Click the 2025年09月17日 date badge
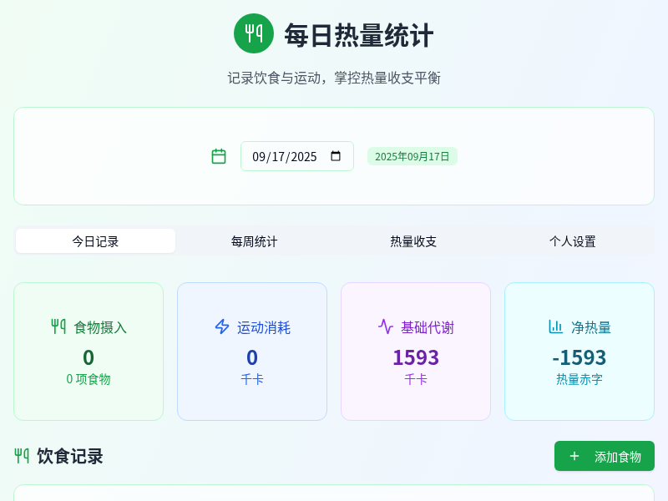 [x=412, y=156]
